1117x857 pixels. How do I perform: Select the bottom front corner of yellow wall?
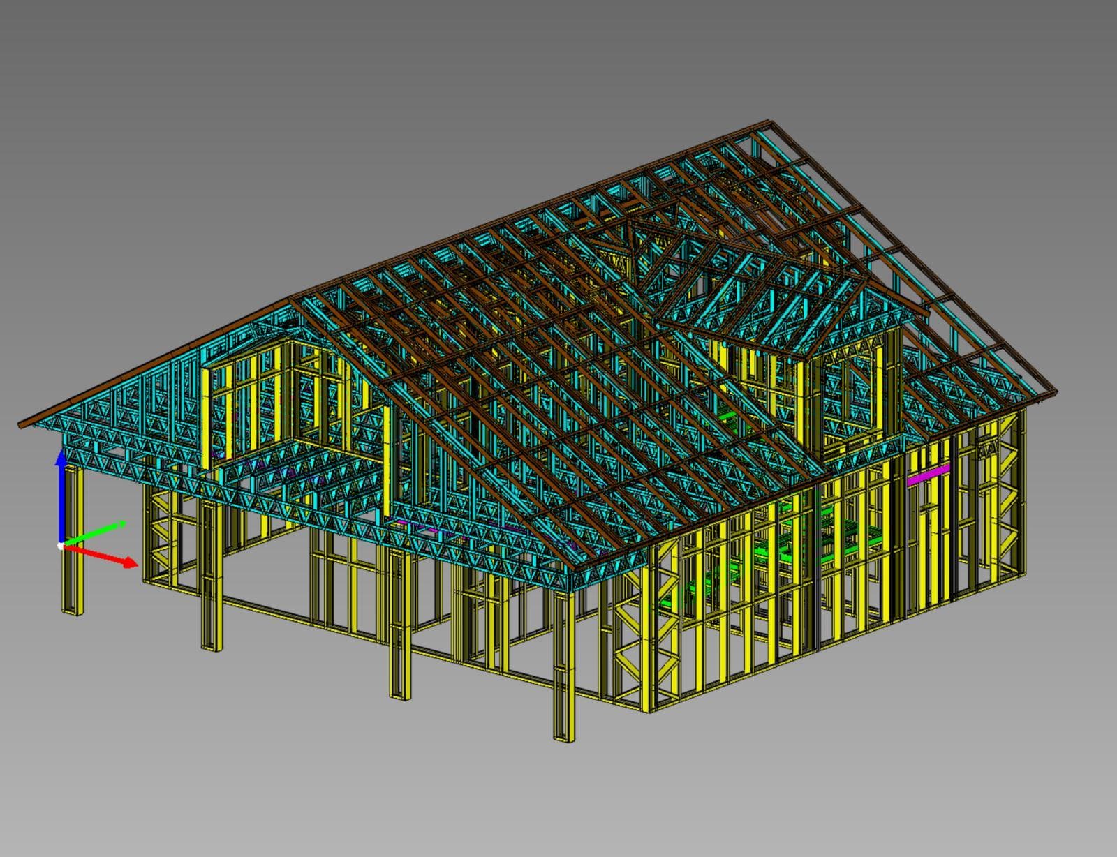(653, 708)
